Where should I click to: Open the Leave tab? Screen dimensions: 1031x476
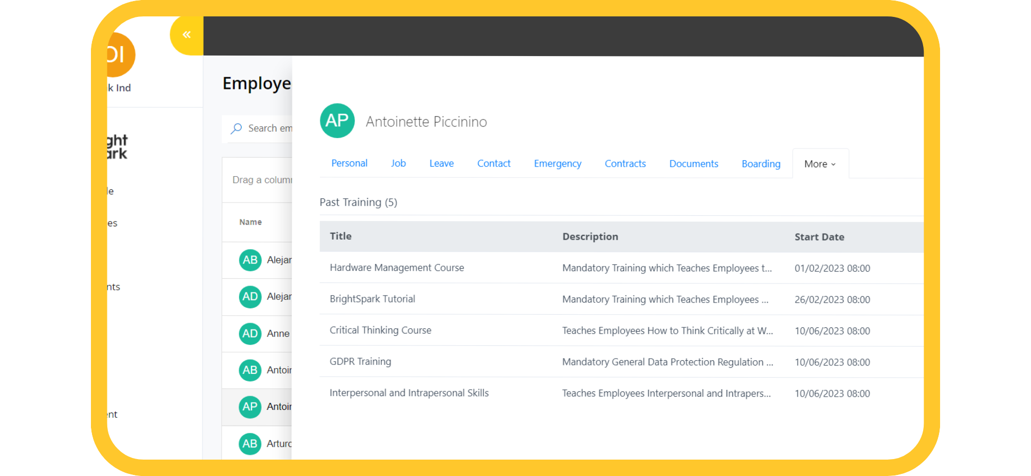(x=441, y=163)
